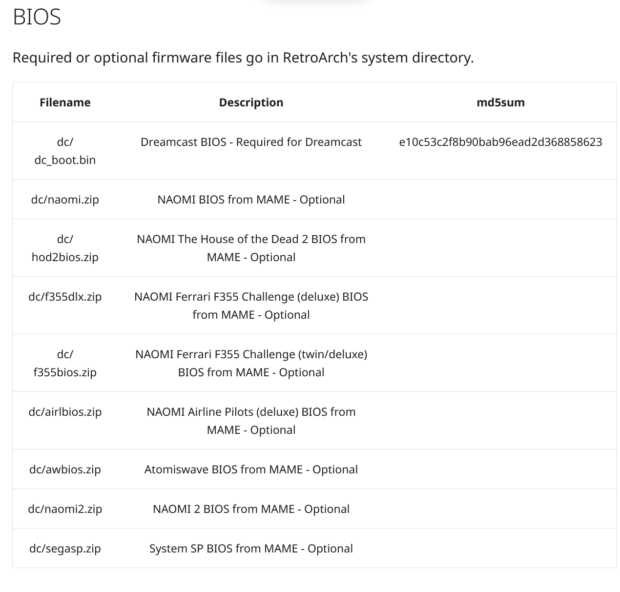Screen dimensions: 620x592
Task: Select the Filename column header
Action: click(65, 102)
